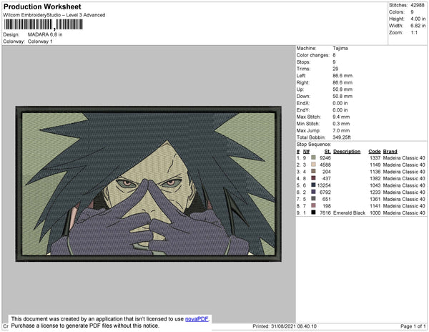
Task: Click the 'Code' column header
Action: click(x=375, y=152)
